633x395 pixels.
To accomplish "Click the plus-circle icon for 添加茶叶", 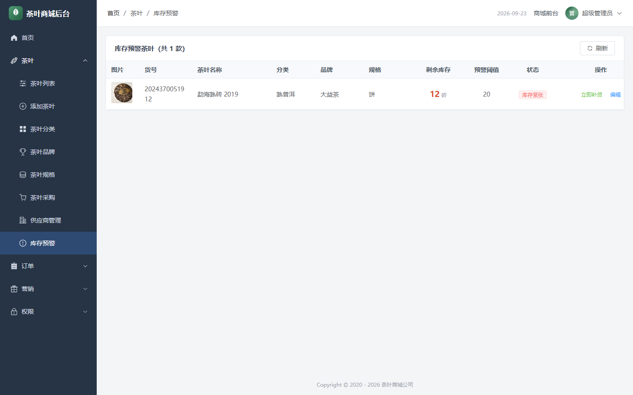I will coord(23,106).
